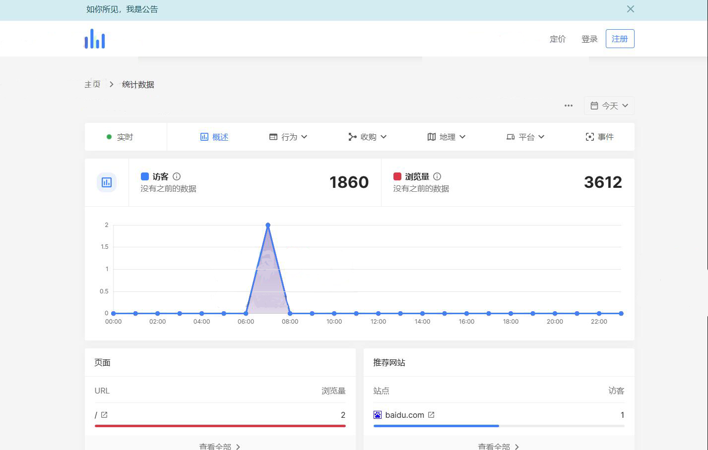Click the chart type icon button
Screen dimensions: 708x450
tap(107, 182)
